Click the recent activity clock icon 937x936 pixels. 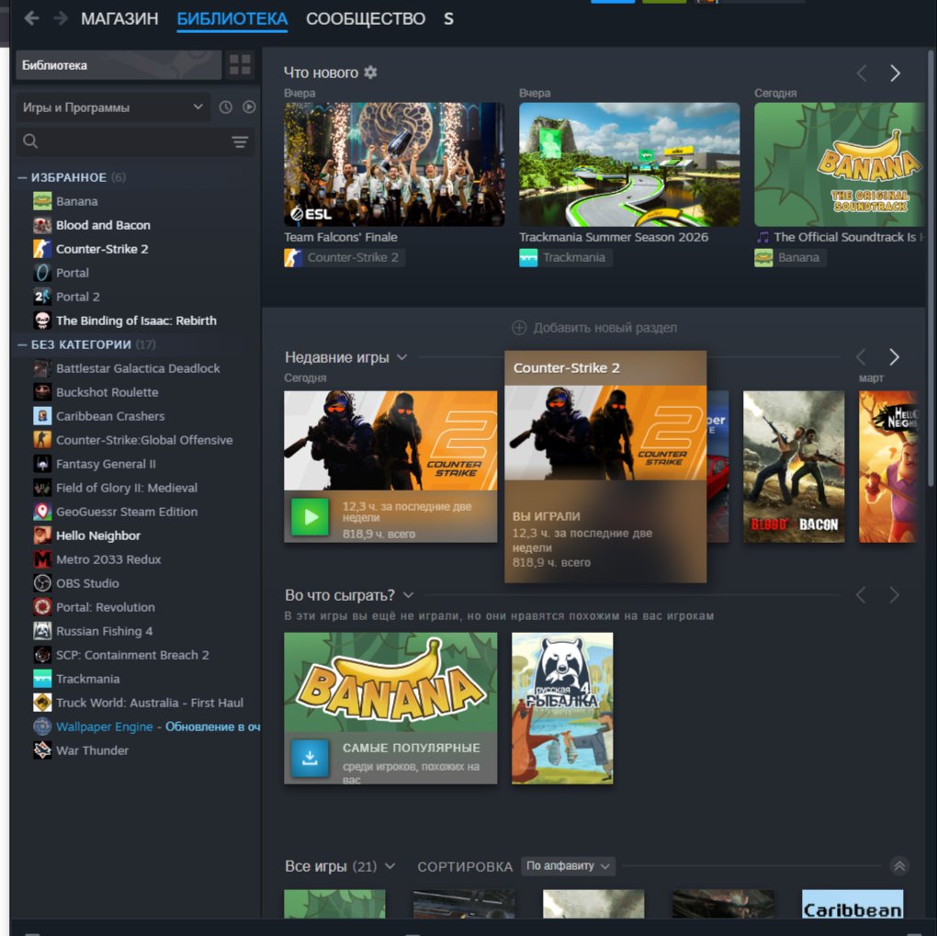point(225,107)
